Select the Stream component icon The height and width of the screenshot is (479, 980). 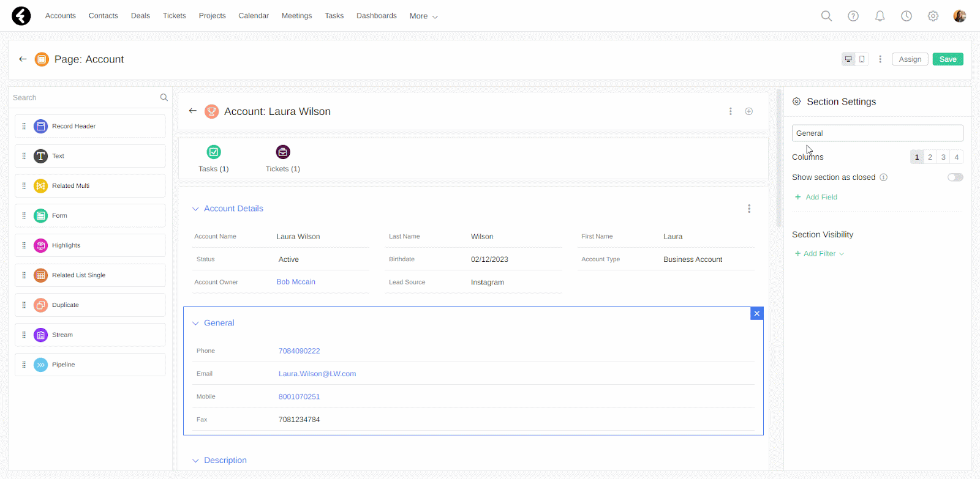click(x=41, y=335)
